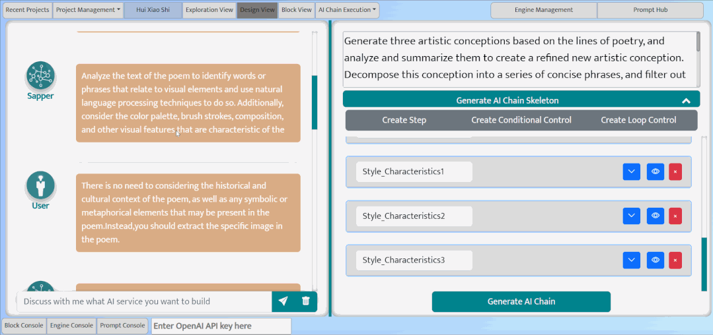The image size is (713, 335).
Task: Click the Sapper avatar icon
Action: click(40, 76)
